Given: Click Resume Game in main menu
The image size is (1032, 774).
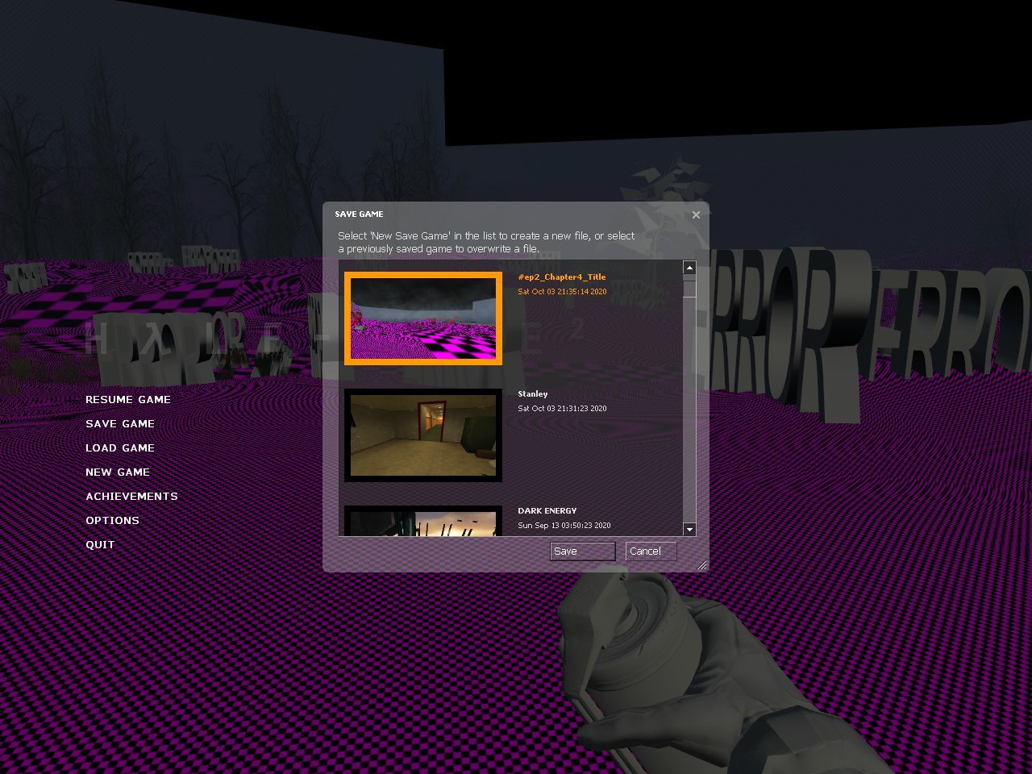Looking at the screenshot, I should (128, 400).
